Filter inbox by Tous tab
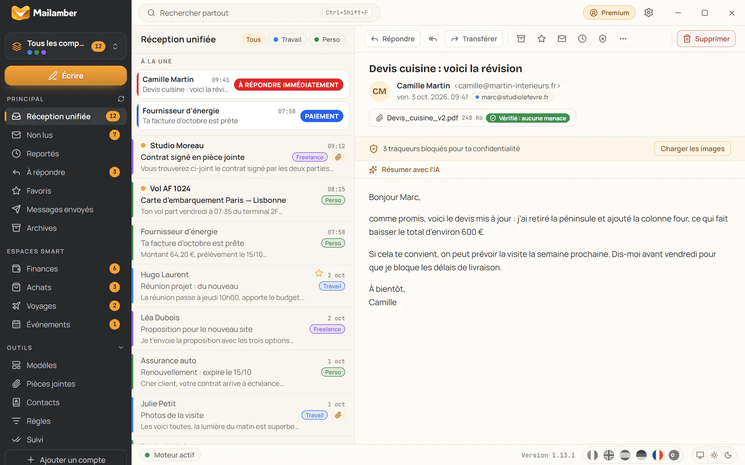 pos(253,40)
